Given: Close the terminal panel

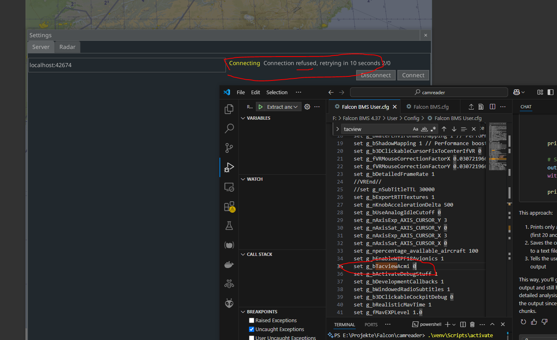Looking at the screenshot, I should pos(503,324).
